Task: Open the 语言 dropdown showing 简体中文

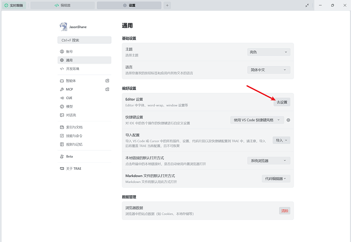Action: click(269, 70)
